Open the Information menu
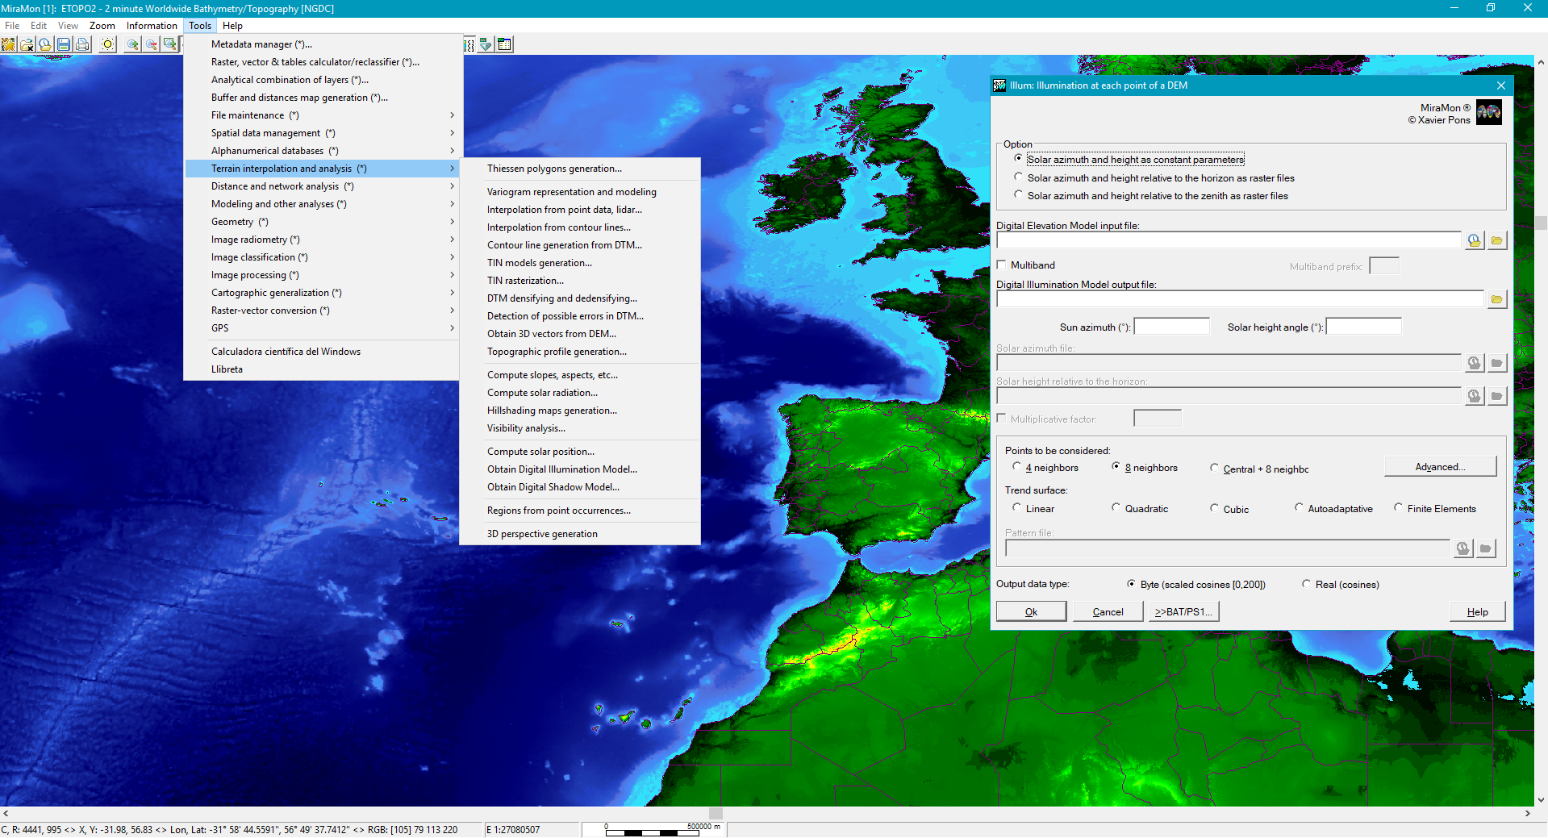The image size is (1548, 838). (x=152, y=26)
